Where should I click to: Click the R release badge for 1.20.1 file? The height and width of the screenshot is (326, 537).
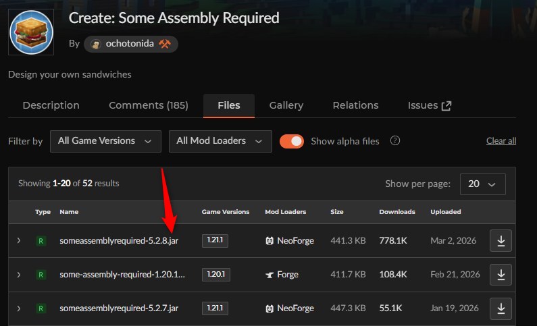pyautogui.click(x=41, y=275)
